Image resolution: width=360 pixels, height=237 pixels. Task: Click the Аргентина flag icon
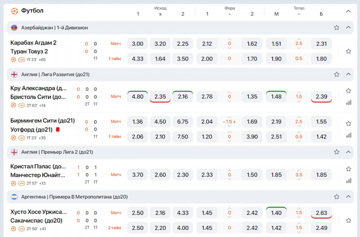pyautogui.click(x=14, y=197)
